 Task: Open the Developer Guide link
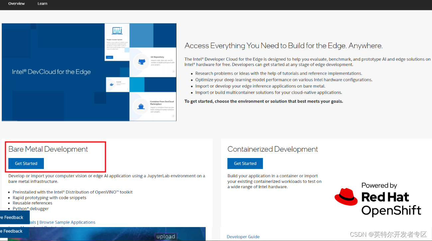[243, 236]
